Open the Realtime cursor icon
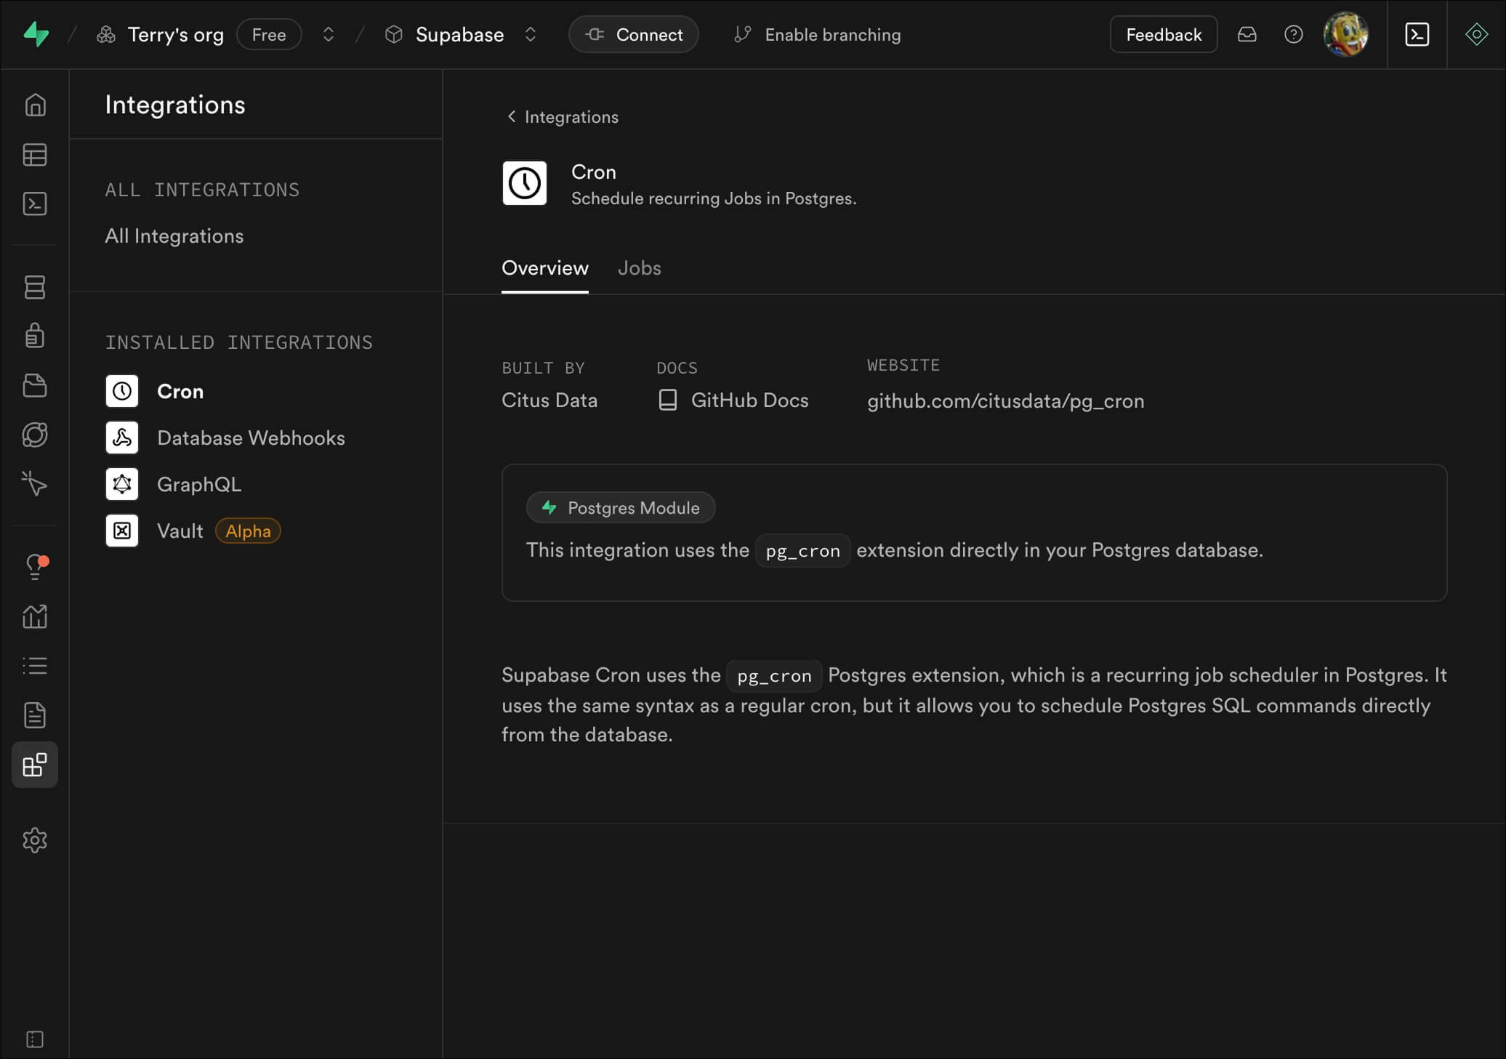The height and width of the screenshot is (1059, 1506). coord(35,483)
